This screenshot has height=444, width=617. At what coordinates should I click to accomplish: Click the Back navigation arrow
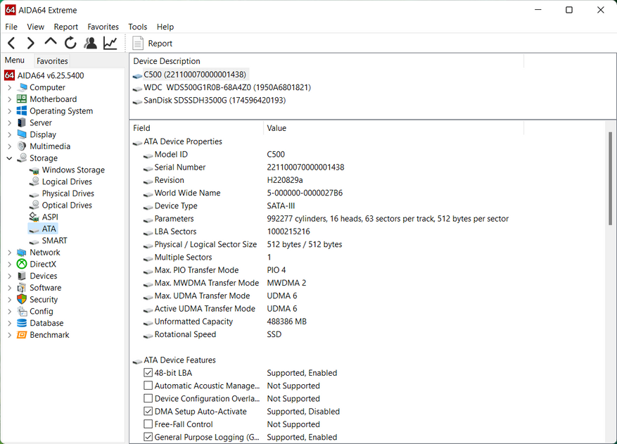(x=11, y=44)
